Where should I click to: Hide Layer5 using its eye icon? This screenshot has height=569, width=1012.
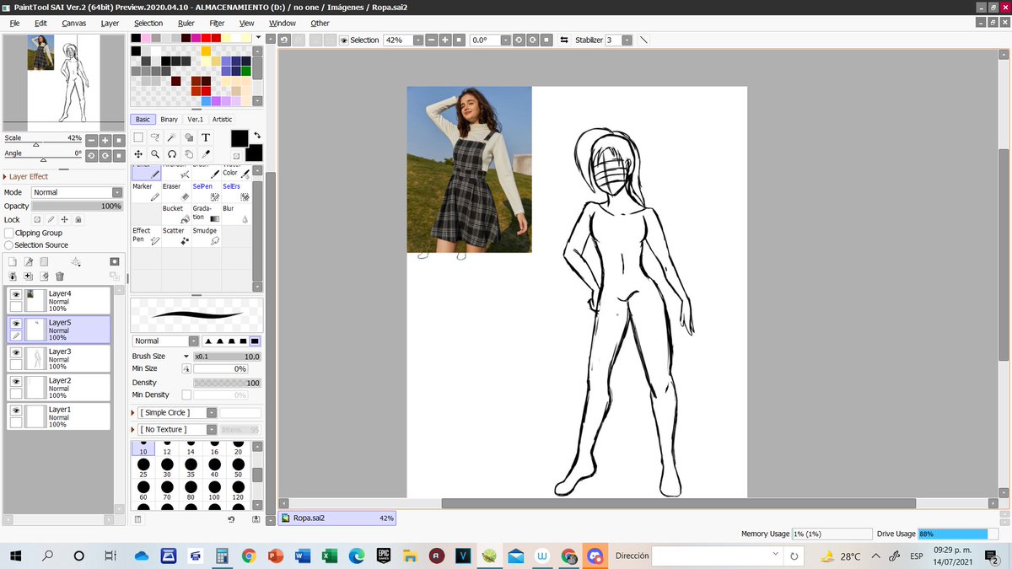point(16,323)
